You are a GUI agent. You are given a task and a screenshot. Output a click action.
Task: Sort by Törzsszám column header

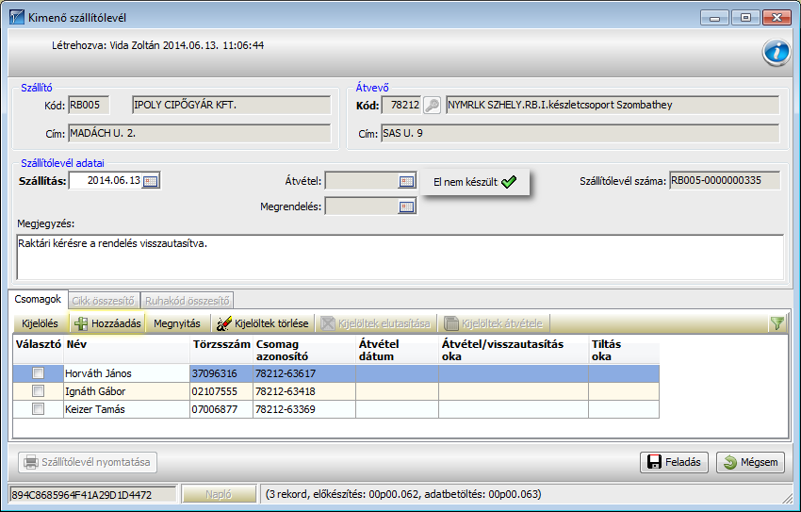coord(221,350)
